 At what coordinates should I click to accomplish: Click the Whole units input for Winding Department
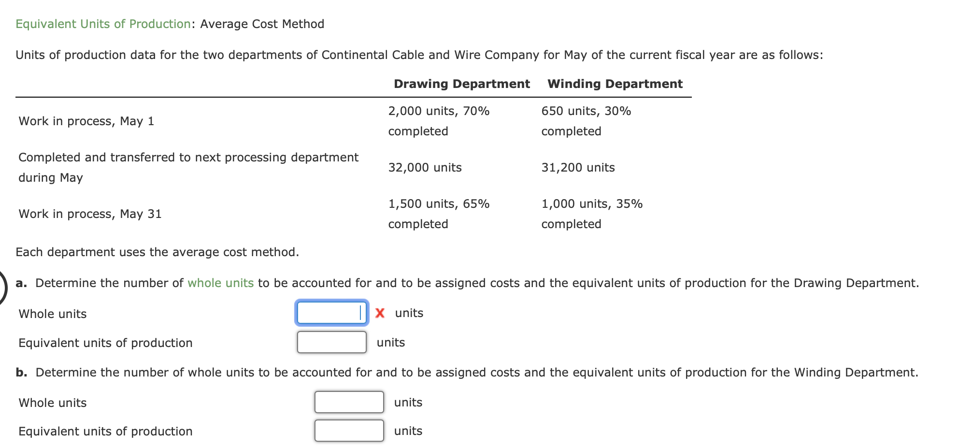click(348, 402)
